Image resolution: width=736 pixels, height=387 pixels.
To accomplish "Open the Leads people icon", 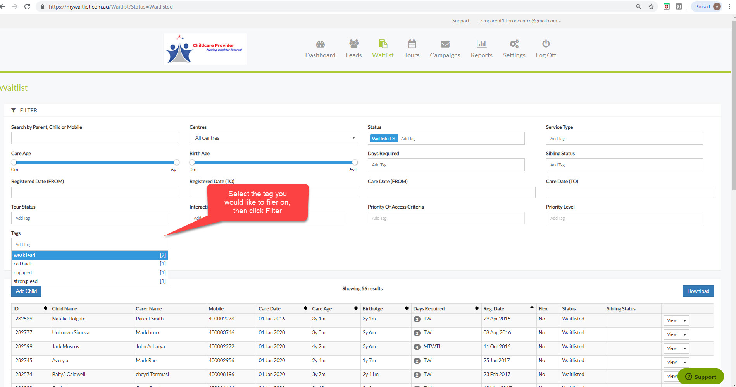I will coord(353,43).
